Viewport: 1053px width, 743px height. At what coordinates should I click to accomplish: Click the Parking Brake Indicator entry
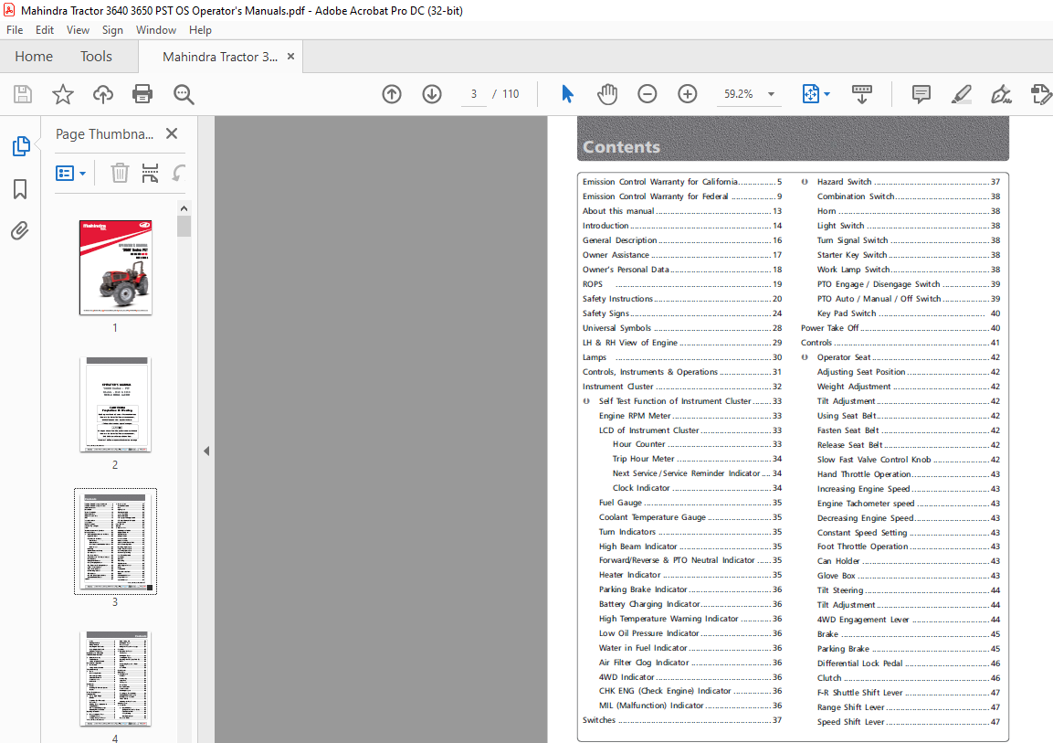point(690,589)
